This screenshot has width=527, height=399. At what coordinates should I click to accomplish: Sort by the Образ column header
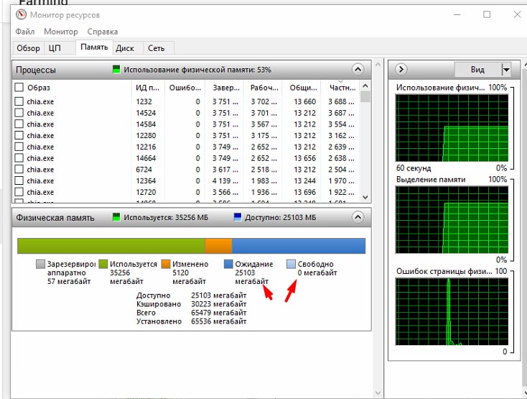[x=78, y=88]
